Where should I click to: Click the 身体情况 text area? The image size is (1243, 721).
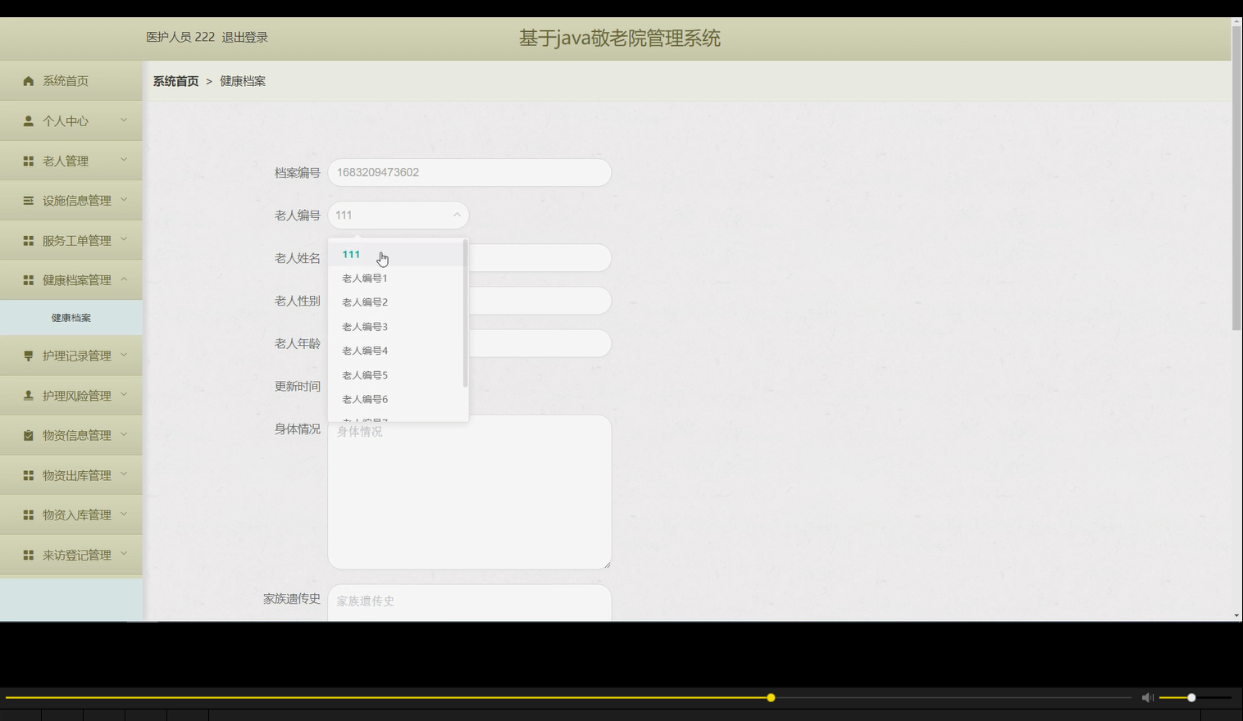click(x=469, y=492)
